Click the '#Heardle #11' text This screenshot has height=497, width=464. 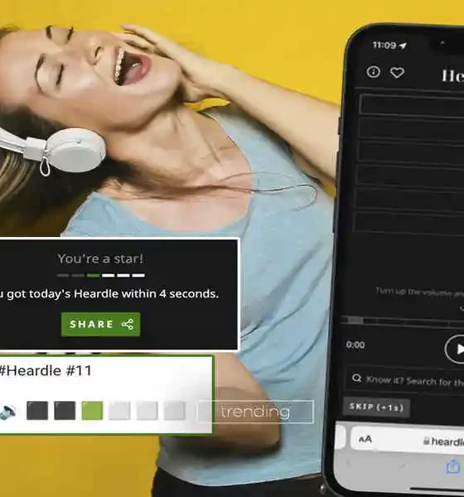coord(46,370)
